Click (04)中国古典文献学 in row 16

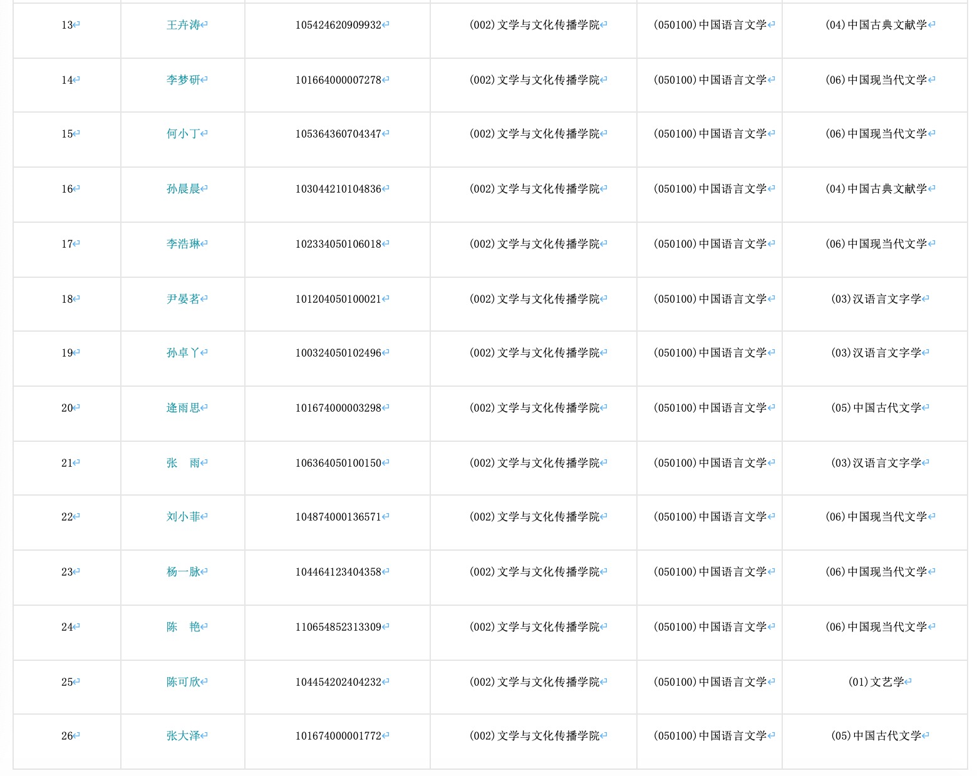876,189
